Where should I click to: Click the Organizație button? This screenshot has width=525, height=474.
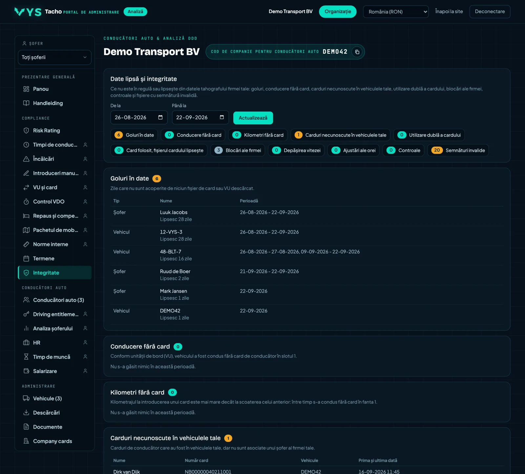pos(338,11)
